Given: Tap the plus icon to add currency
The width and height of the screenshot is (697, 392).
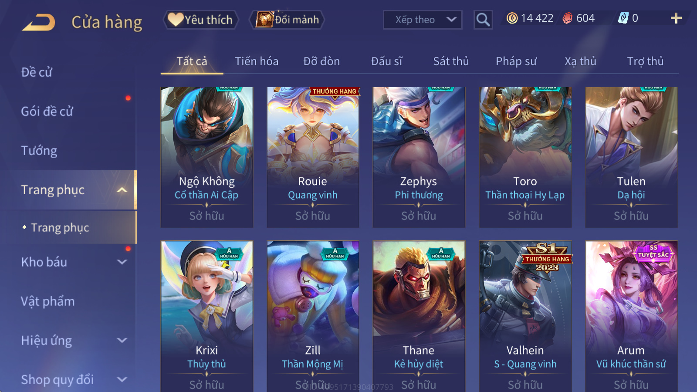Looking at the screenshot, I should pos(676,18).
